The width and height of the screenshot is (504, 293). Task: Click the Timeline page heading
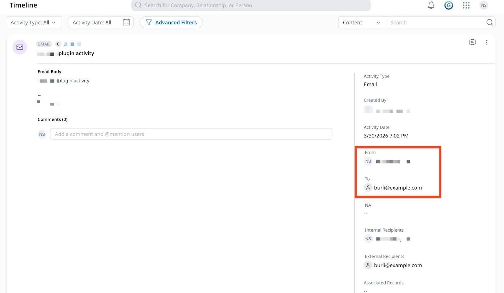(x=23, y=5)
